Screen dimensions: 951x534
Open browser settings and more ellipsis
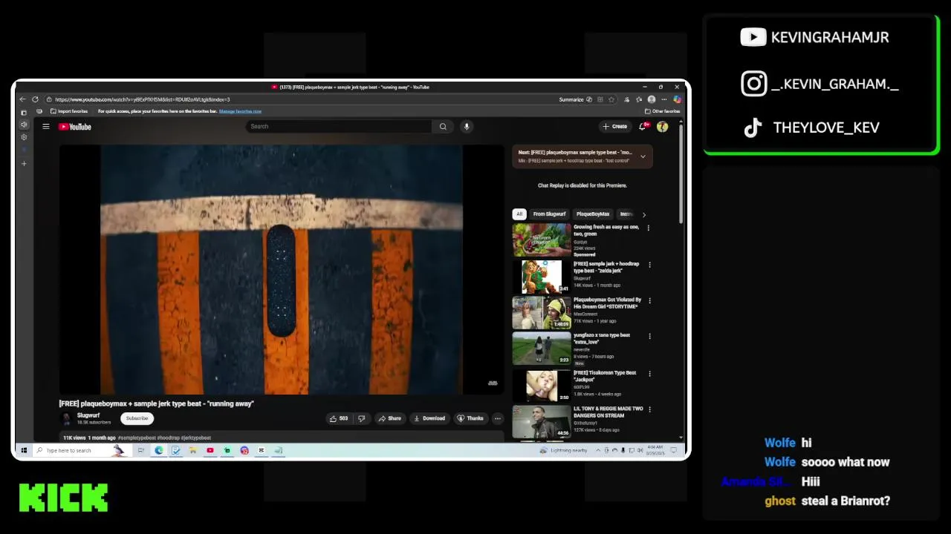(x=664, y=99)
